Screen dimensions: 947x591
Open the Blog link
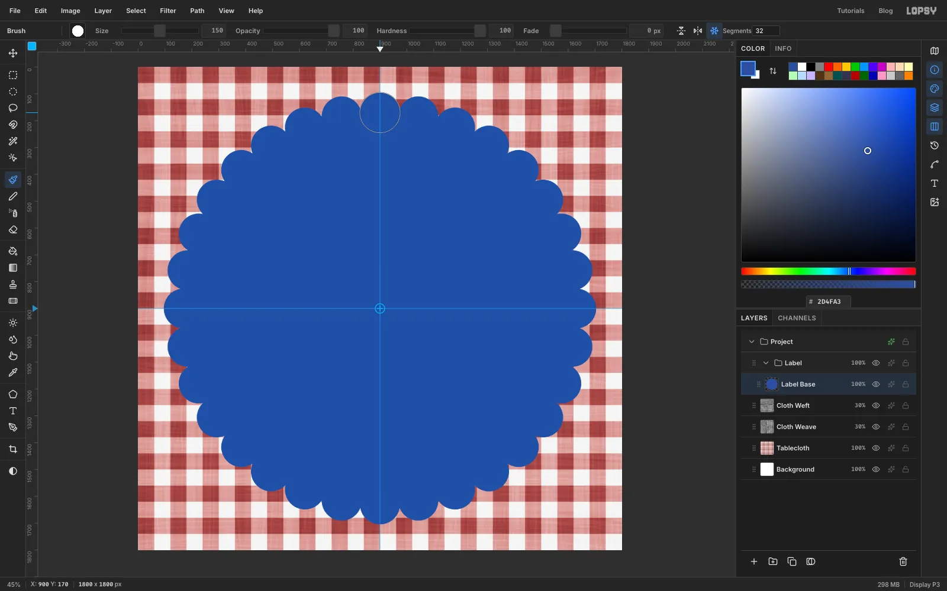pos(885,11)
